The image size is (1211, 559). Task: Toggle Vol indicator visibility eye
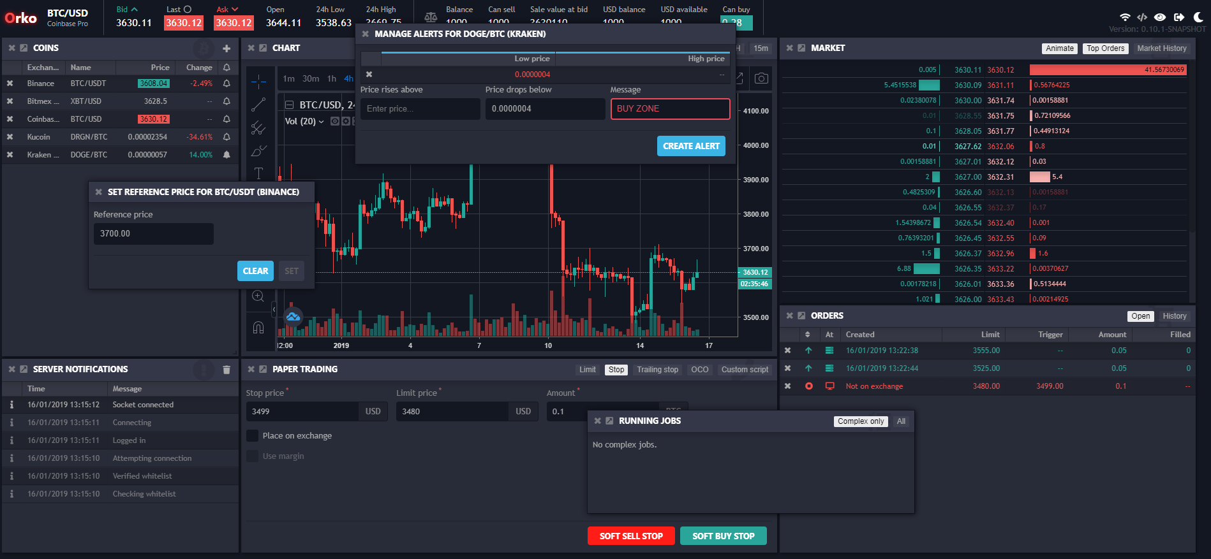point(335,121)
